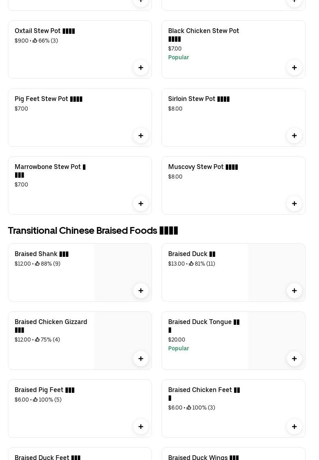This screenshot has height=460, width=319.
Task: Add Braised Chicken Feet with plus button
Action: pos(294,427)
